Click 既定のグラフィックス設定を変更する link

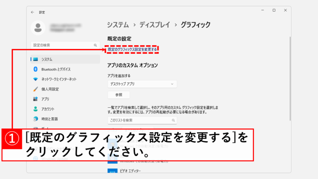(x=132, y=49)
